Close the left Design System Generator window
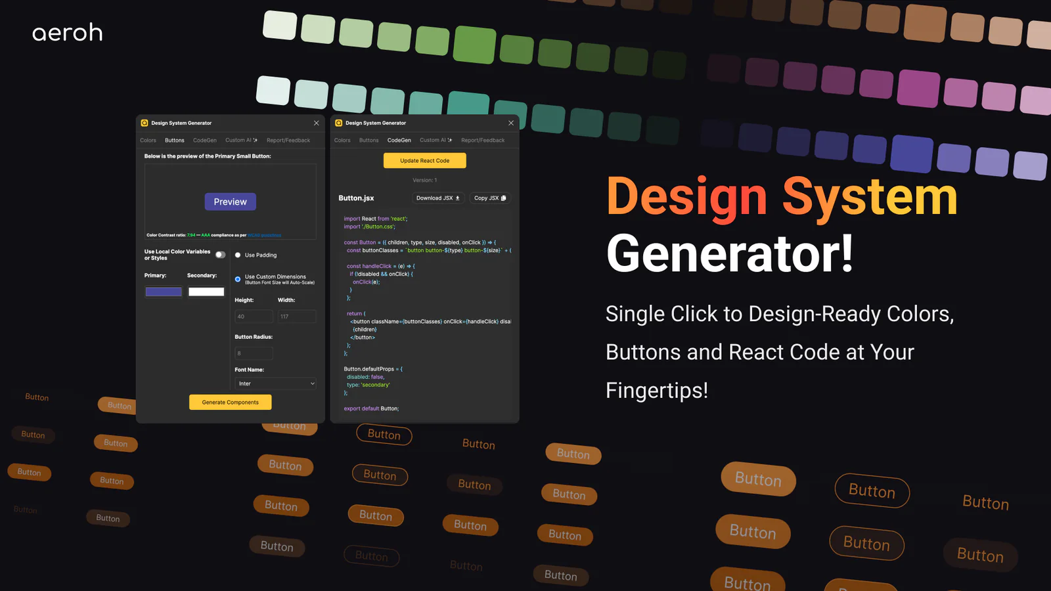Screen dimensions: 1051x591 317,123
